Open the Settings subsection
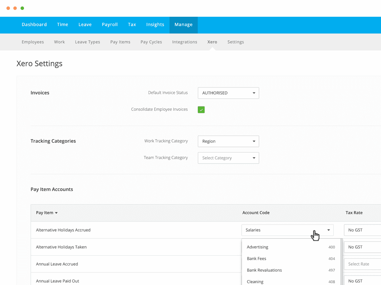The width and height of the screenshot is (381, 285). tap(235, 42)
